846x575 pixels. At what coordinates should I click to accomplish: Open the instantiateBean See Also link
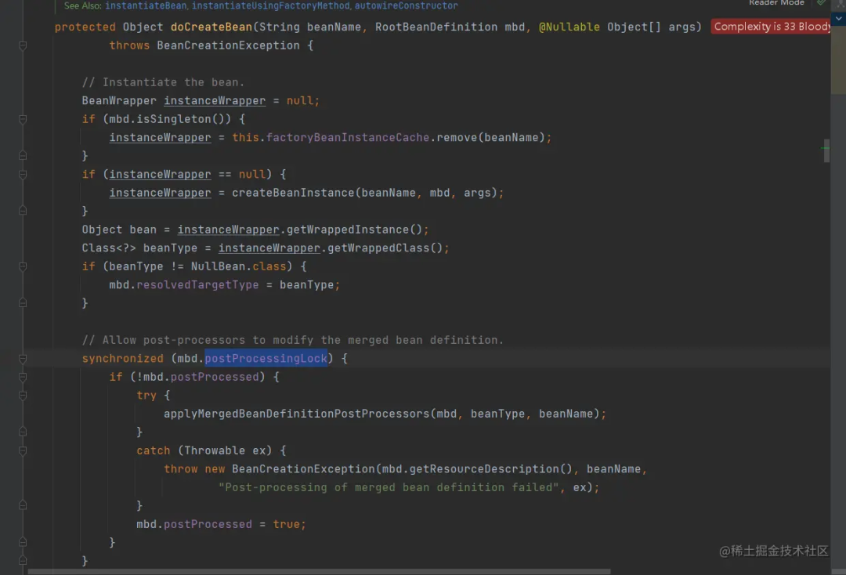coord(146,6)
